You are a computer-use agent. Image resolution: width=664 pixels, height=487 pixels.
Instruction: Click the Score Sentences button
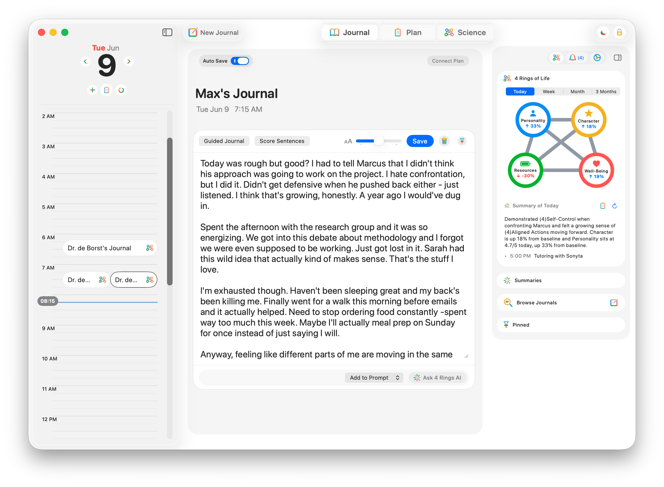click(x=282, y=141)
